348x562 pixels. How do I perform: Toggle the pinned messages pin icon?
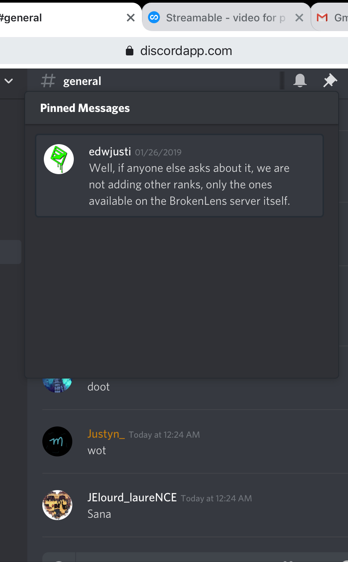point(330,80)
